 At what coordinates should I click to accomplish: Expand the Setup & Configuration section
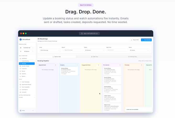click(x=27, y=95)
